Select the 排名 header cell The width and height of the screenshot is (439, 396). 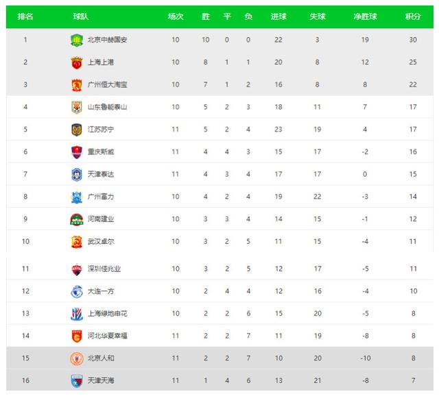point(25,16)
